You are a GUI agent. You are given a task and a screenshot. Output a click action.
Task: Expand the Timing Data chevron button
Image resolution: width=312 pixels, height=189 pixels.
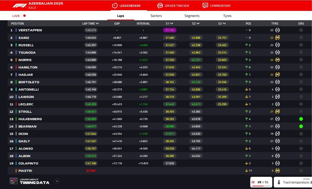point(57,181)
